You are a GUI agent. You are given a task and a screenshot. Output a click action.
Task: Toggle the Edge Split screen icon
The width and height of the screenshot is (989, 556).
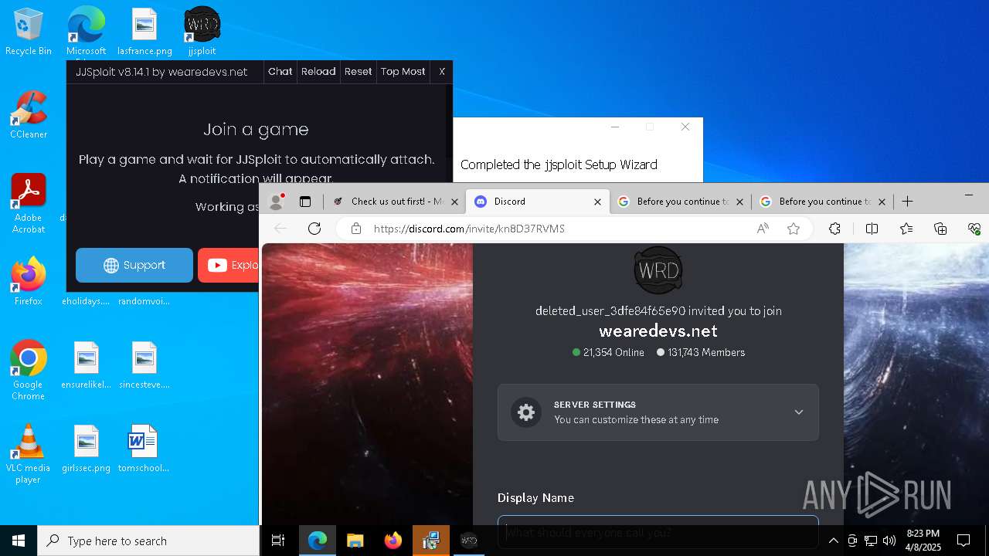872,229
